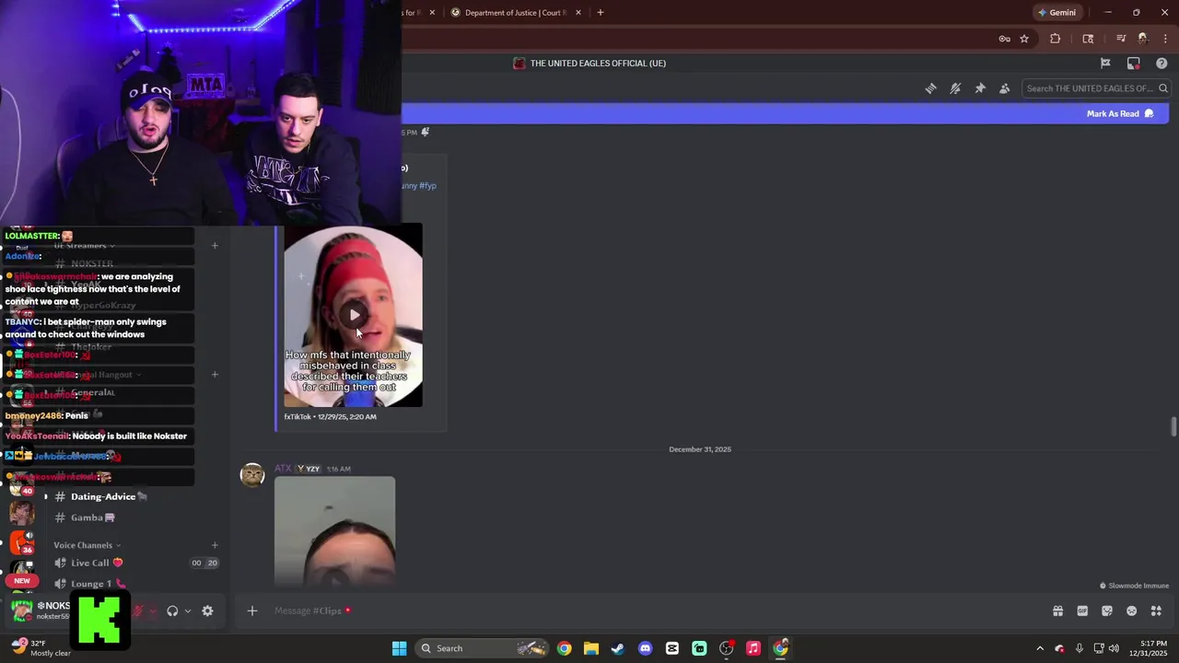Screen dimensions: 1179x663
Task: Click the message list scrollbar thumb
Action: (x=1173, y=427)
